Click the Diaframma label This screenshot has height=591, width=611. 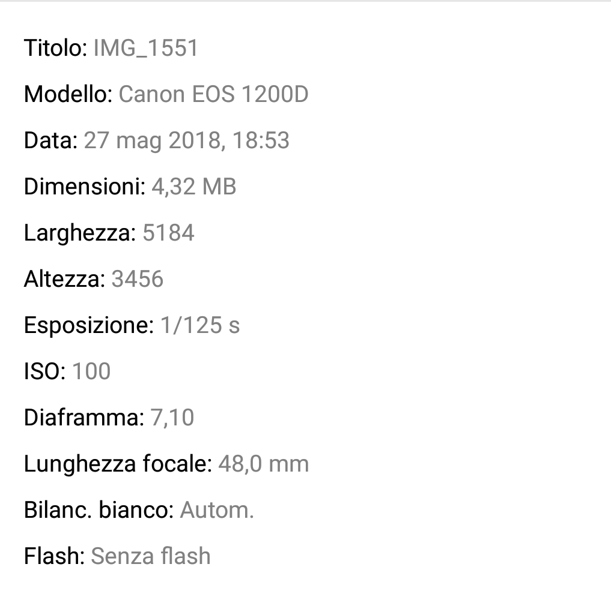84,418
